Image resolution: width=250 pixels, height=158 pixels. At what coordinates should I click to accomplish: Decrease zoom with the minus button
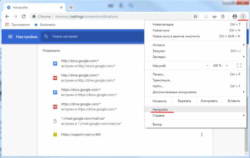pyautogui.click(x=207, y=65)
